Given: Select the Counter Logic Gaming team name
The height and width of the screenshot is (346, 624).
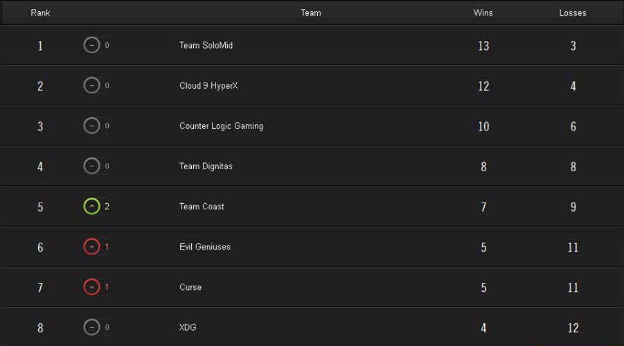Looking at the screenshot, I should pos(221,126).
